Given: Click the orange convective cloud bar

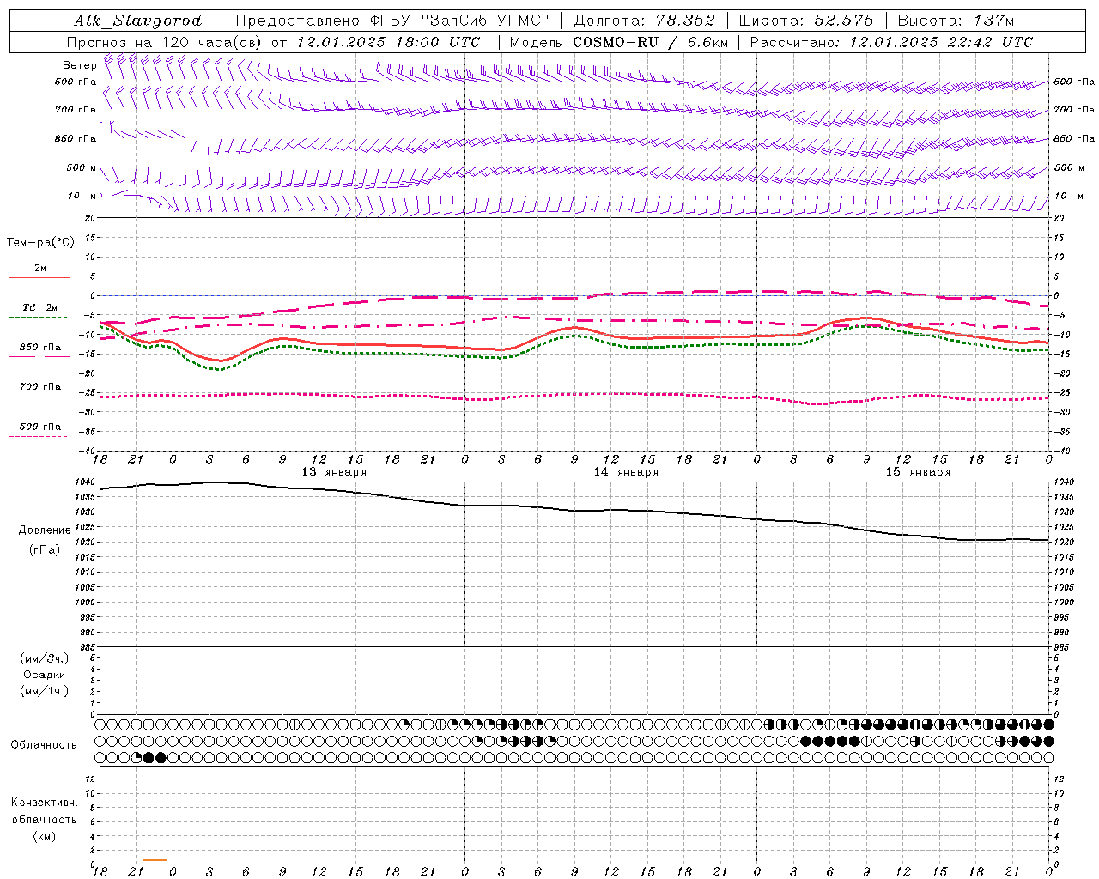Looking at the screenshot, I should click(x=155, y=860).
